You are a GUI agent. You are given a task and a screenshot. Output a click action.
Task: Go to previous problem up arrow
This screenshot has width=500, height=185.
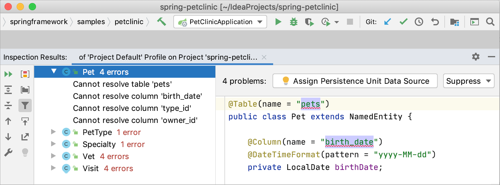pyautogui.click(x=8, y=121)
